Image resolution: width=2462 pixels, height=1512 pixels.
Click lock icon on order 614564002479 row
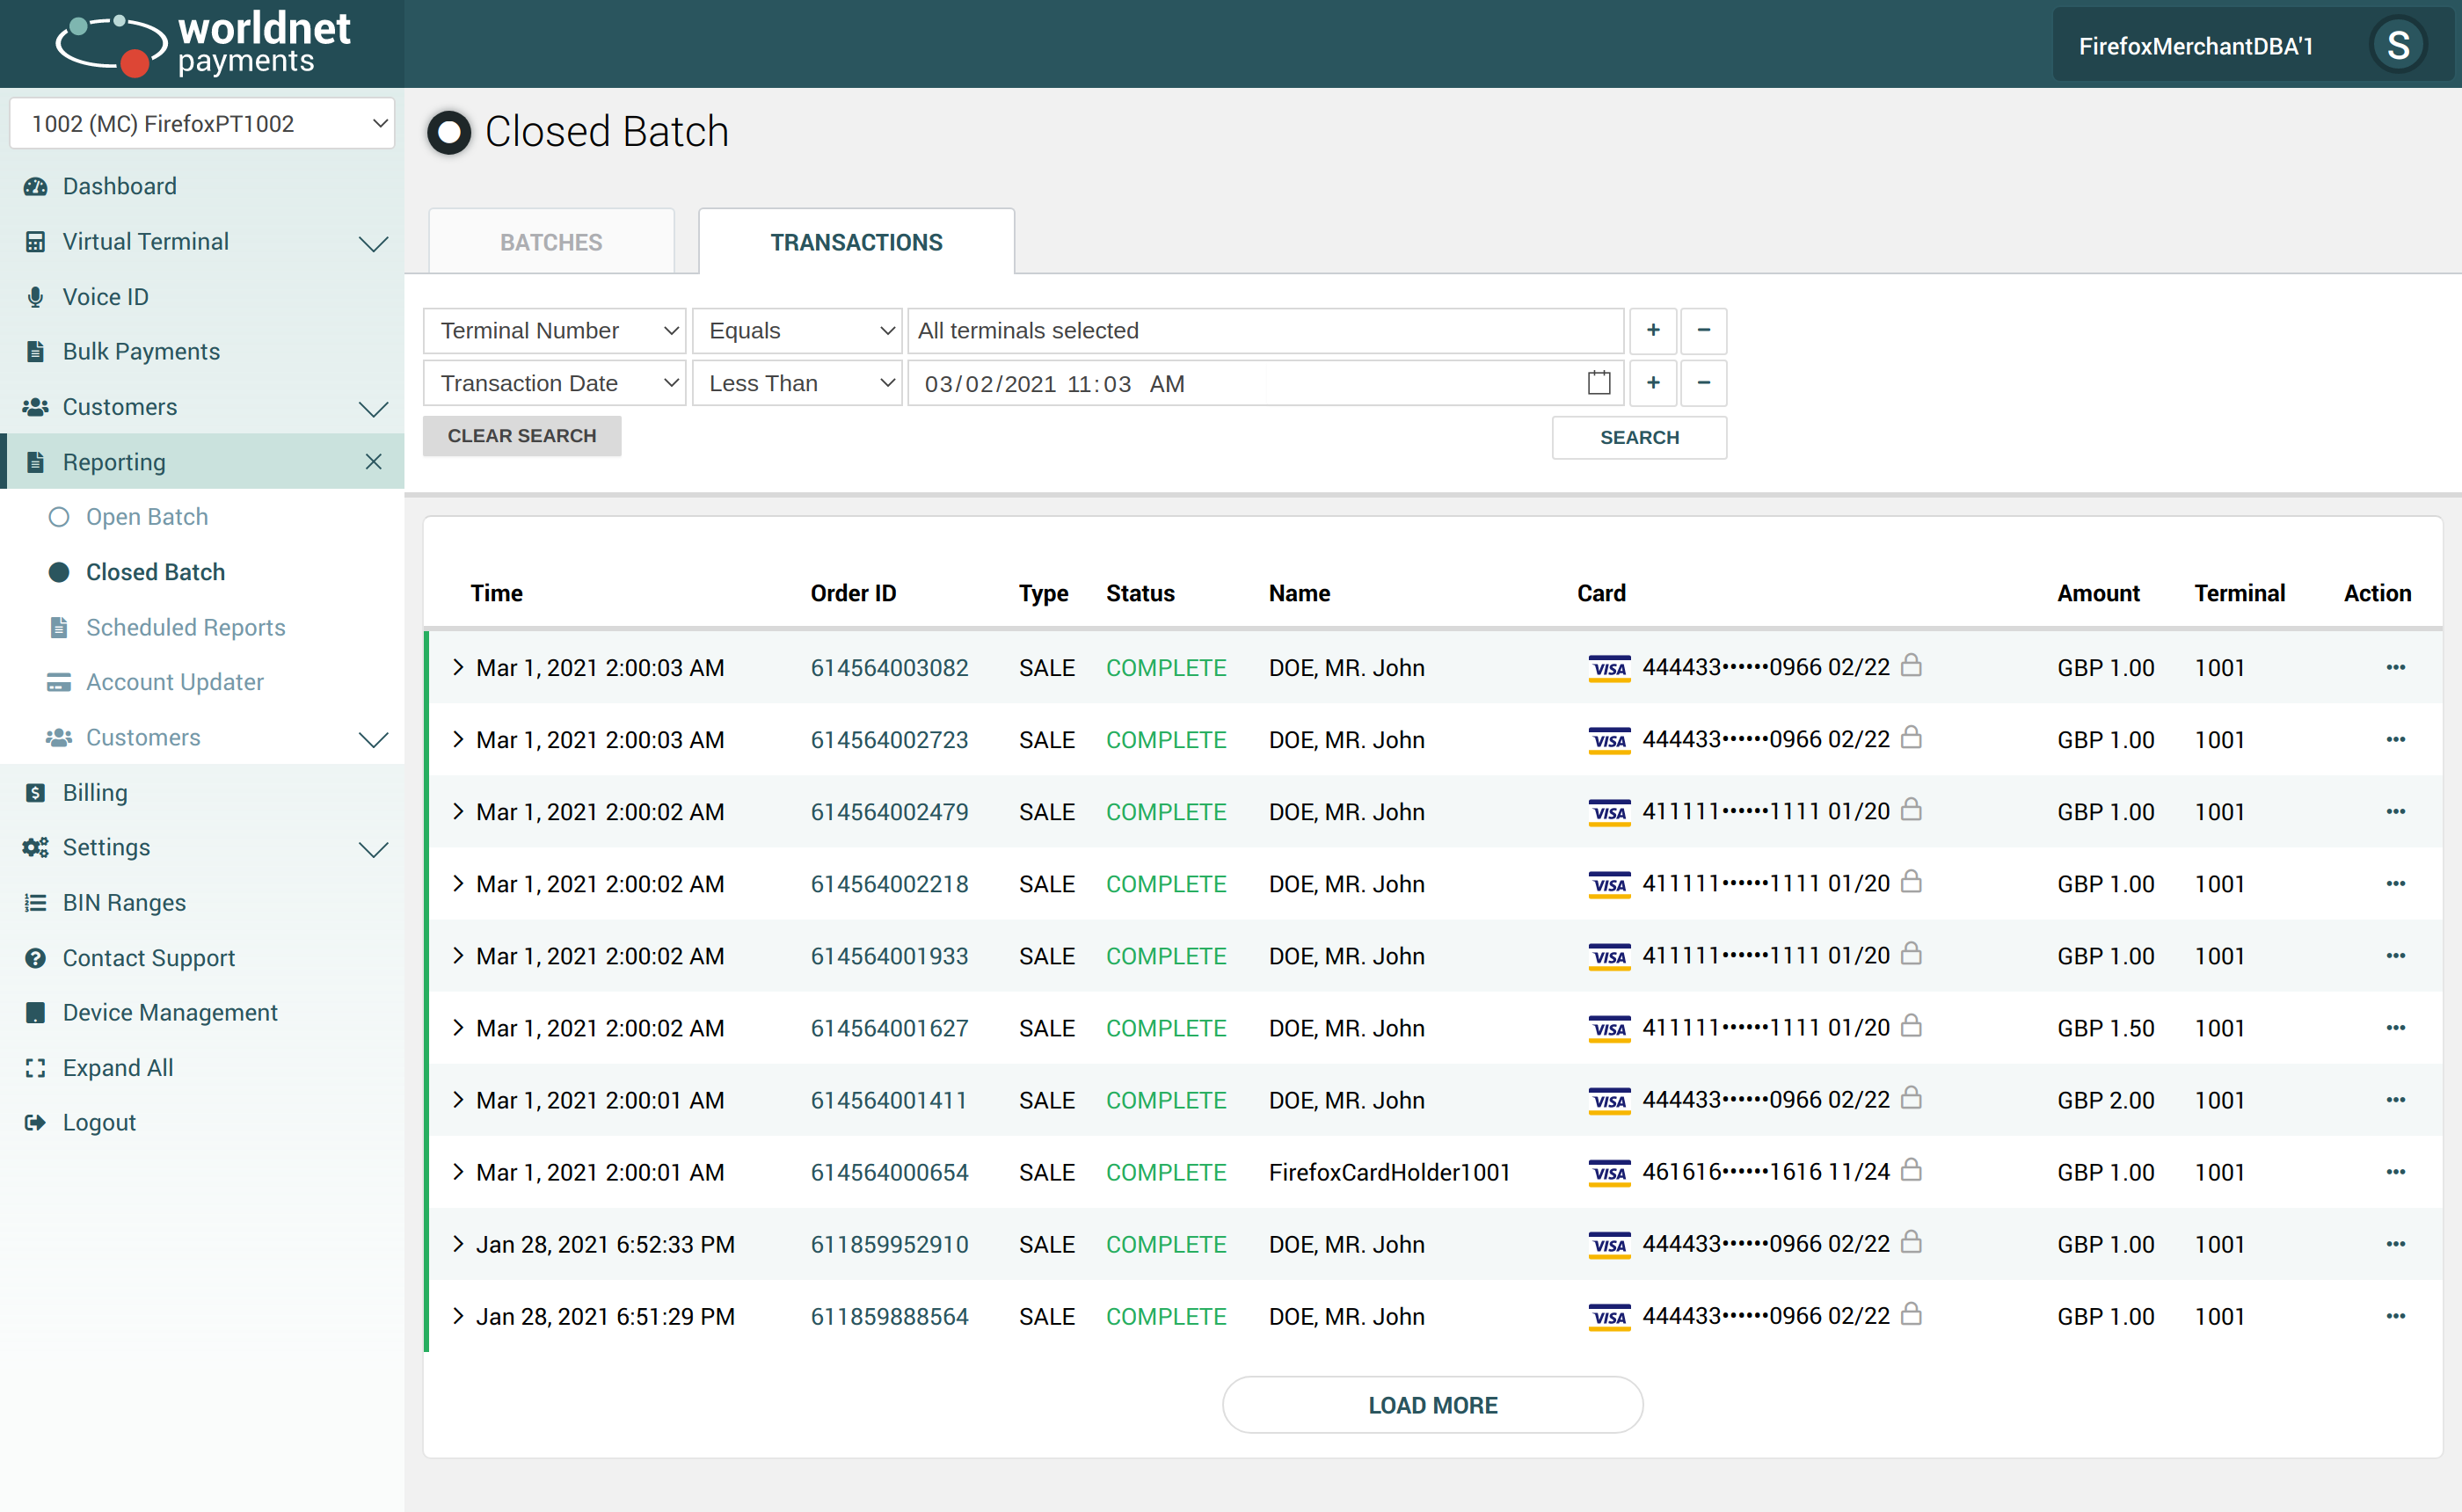point(1910,810)
